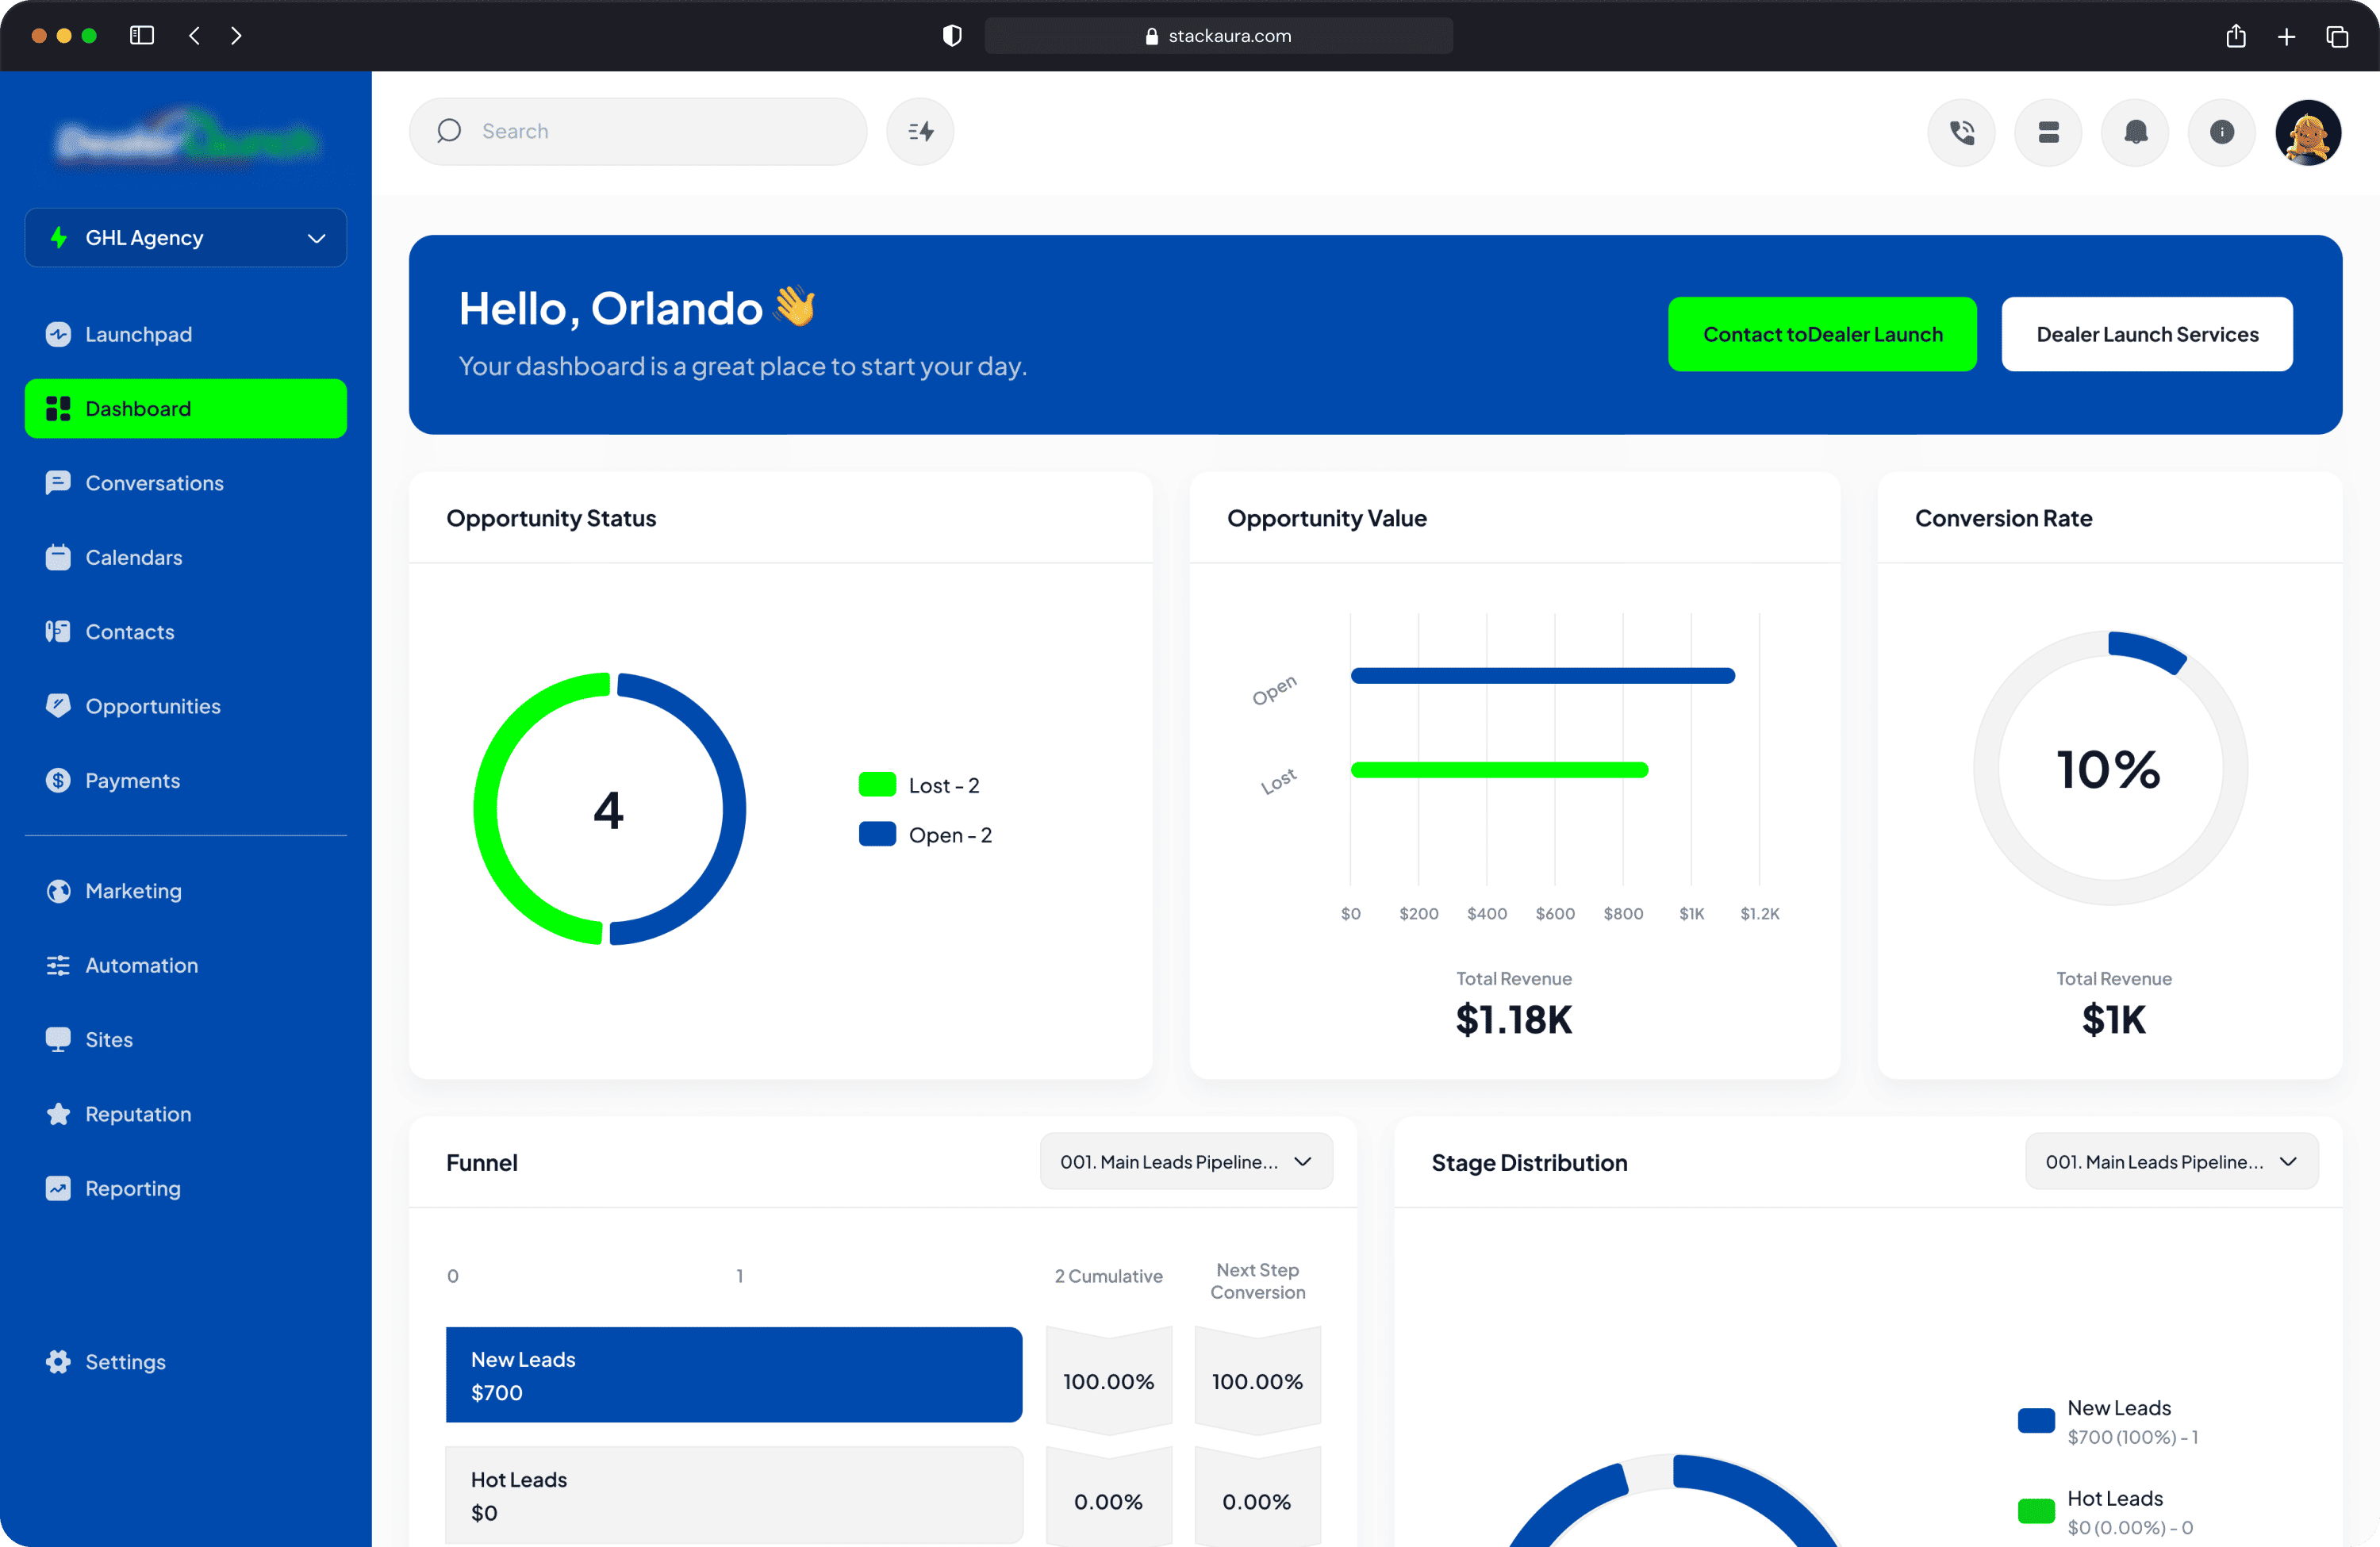Open the Reputation section
The height and width of the screenshot is (1547, 2380).
pyautogui.click(x=137, y=1113)
